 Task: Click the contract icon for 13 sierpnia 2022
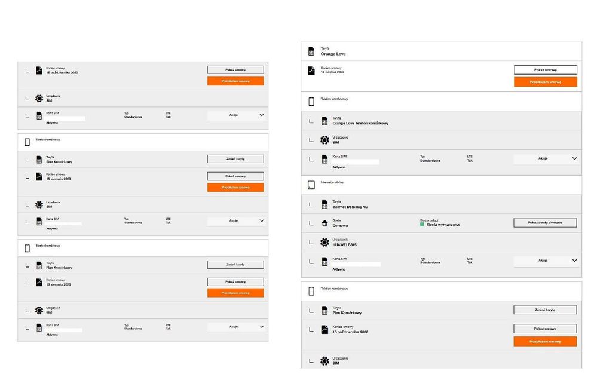[x=311, y=71]
